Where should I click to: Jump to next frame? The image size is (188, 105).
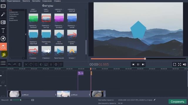coord(143,64)
